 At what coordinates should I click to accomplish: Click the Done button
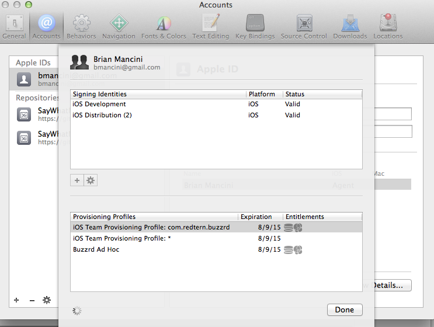pyautogui.click(x=345, y=309)
